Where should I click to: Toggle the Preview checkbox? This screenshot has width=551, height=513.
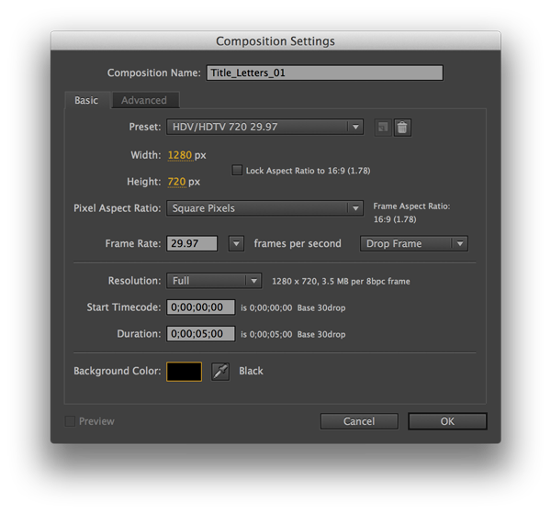click(71, 421)
